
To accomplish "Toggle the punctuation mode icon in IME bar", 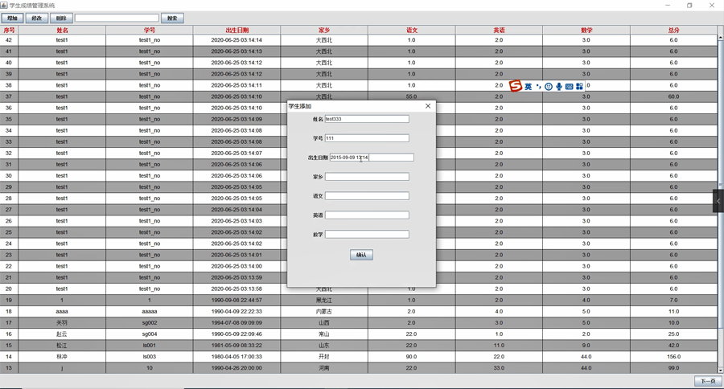I will pos(538,86).
